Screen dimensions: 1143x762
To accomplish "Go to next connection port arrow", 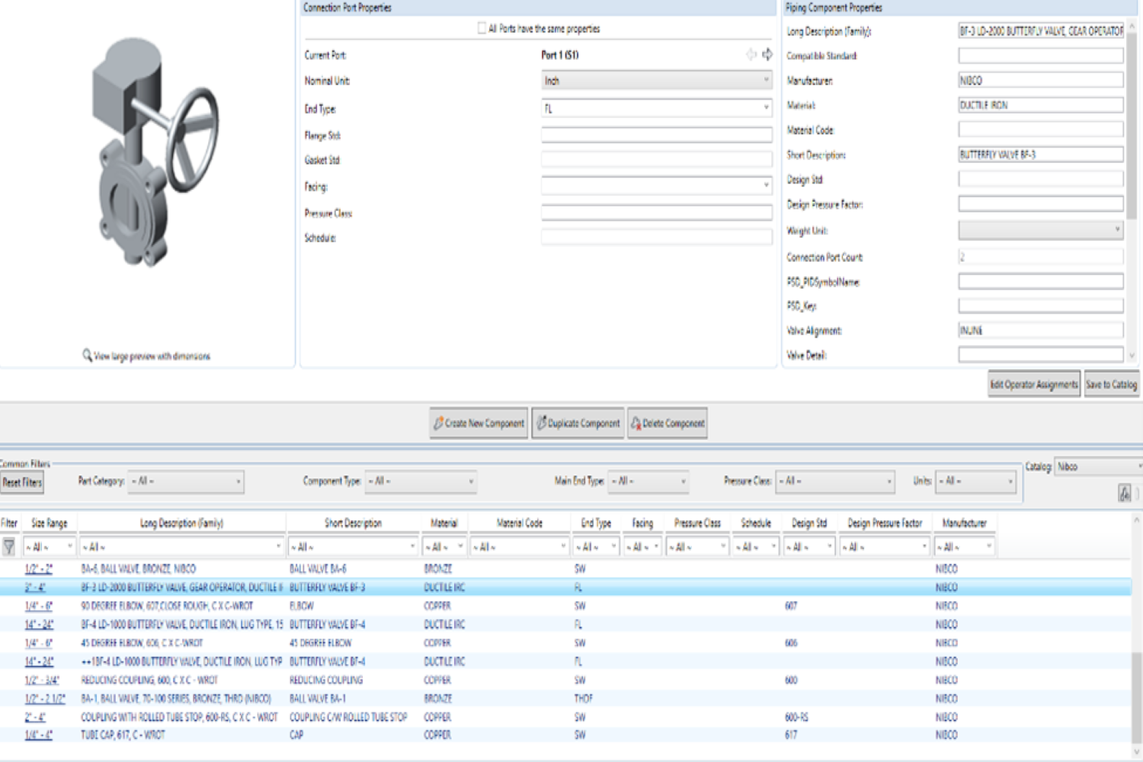I will 767,54.
